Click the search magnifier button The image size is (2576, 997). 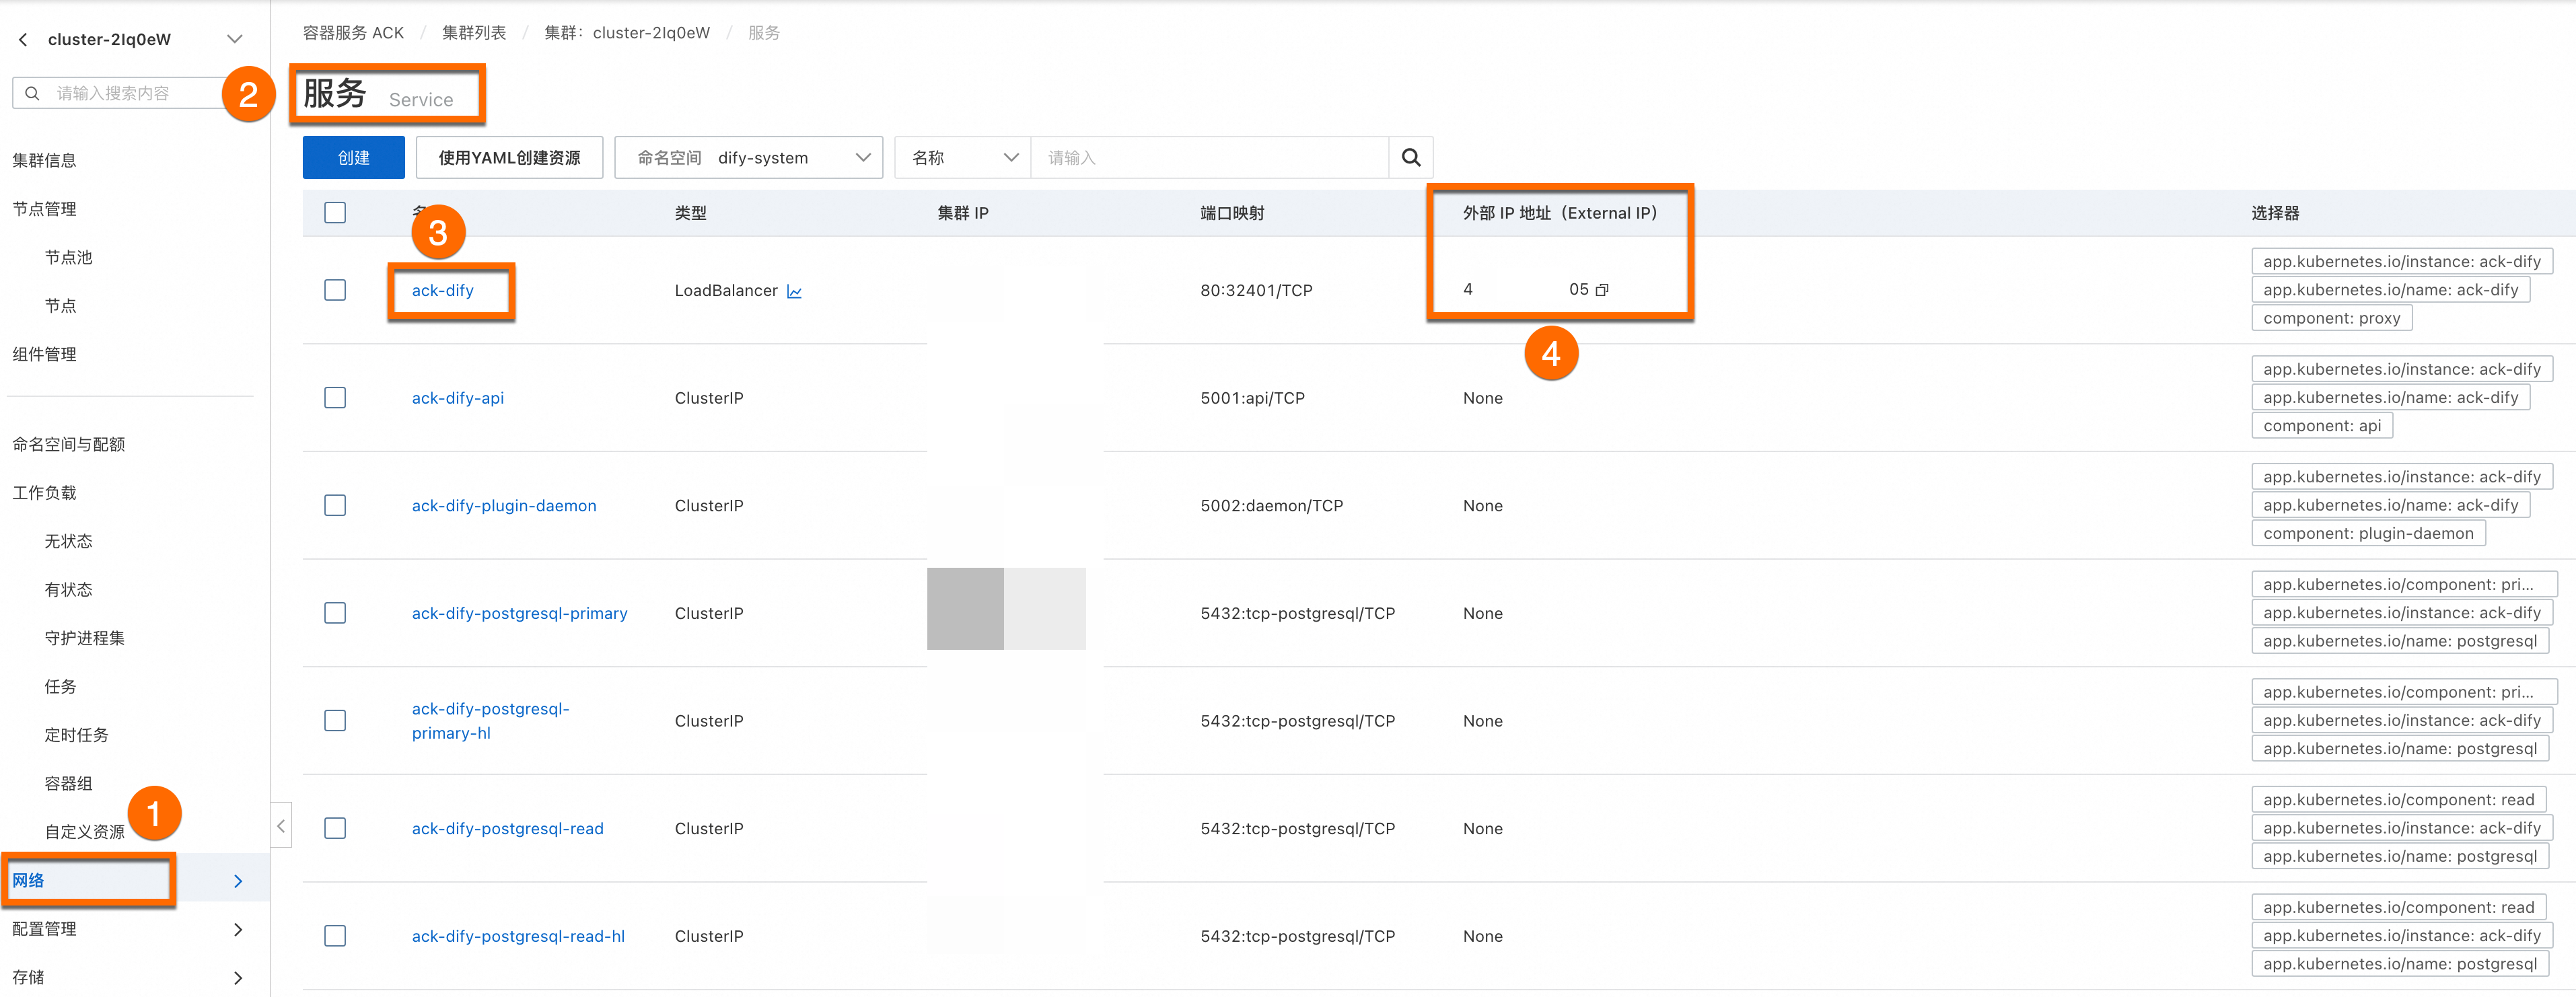1410,158
